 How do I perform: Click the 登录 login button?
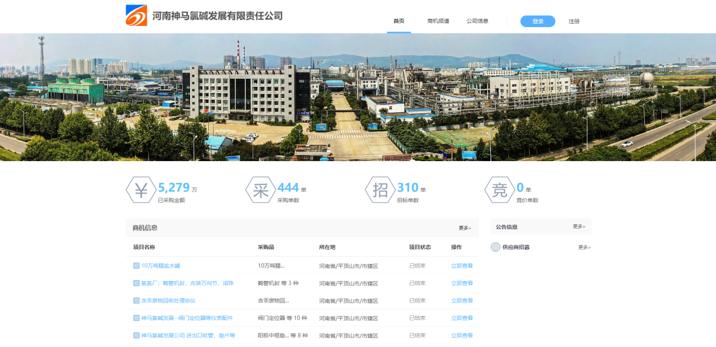coord(538,21)
